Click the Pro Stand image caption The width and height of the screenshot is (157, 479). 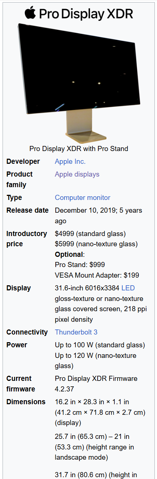tap(79, 148)
